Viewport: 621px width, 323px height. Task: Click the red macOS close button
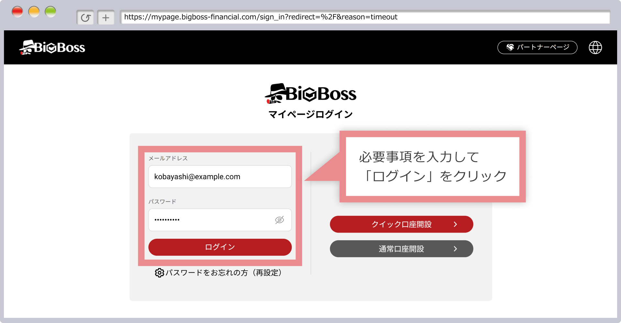pyautogui.click(x=17, y=12)
